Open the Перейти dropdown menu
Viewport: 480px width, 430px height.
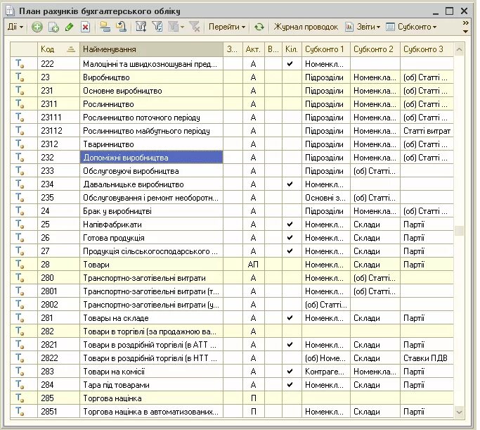(227, 27)
